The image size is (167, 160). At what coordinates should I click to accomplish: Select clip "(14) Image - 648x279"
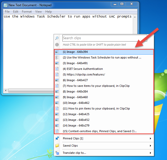pyautogui.click(x=104, y=125)
